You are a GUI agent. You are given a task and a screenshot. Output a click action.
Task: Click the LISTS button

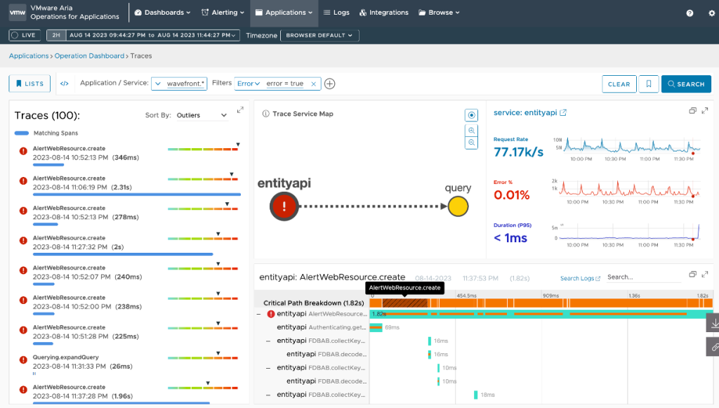[x=29, y=84]
